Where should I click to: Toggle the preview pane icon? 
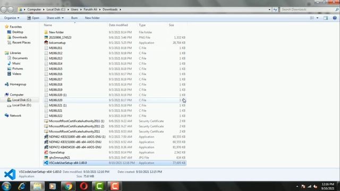326,18
